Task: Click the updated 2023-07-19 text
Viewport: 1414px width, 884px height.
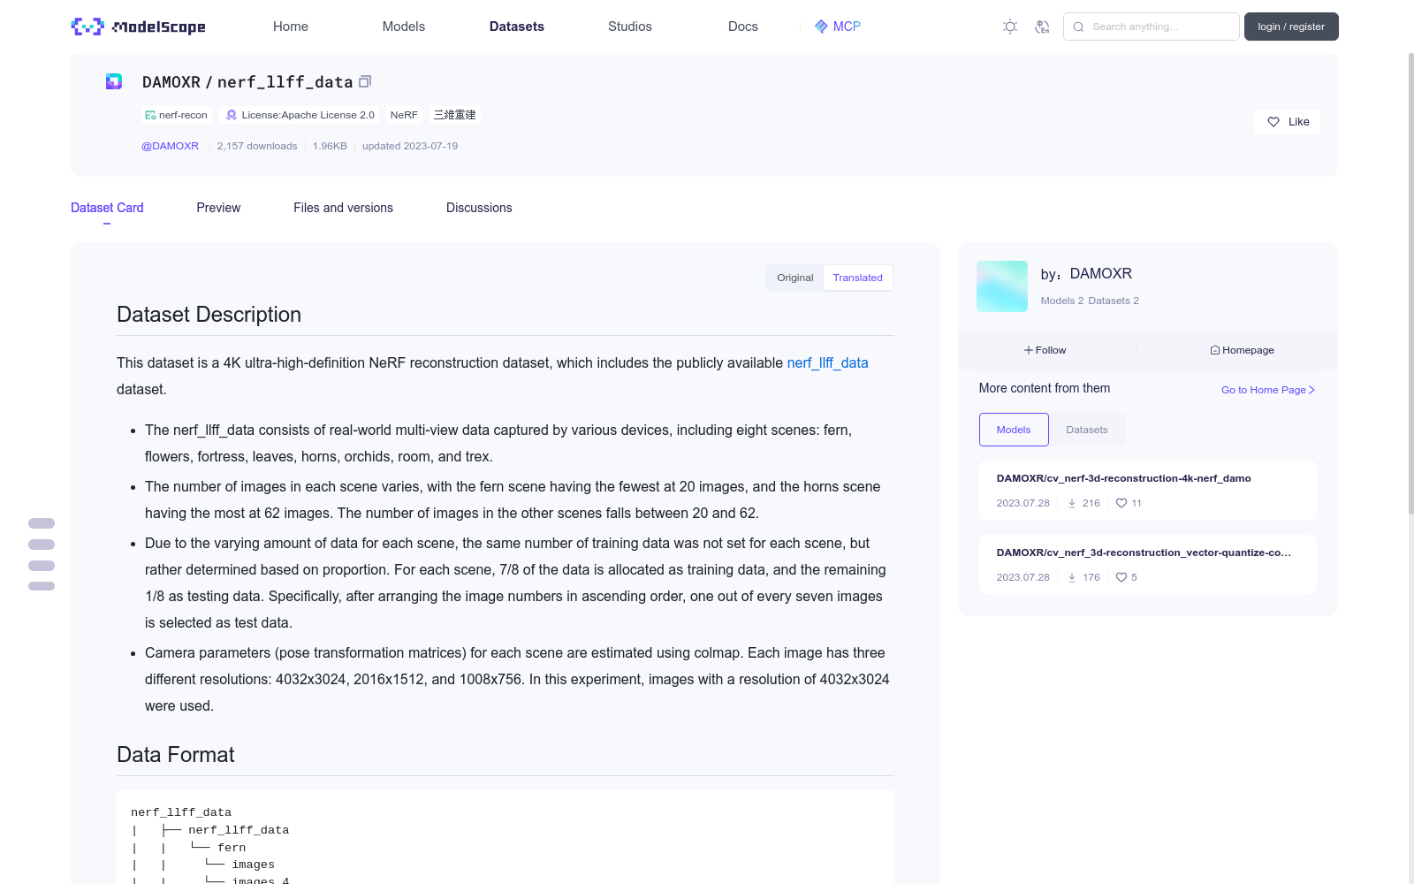Action: coord(410,146)
